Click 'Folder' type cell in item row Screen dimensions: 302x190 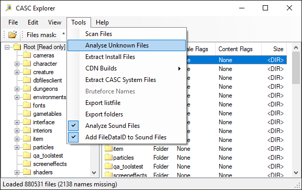[161, 149]
